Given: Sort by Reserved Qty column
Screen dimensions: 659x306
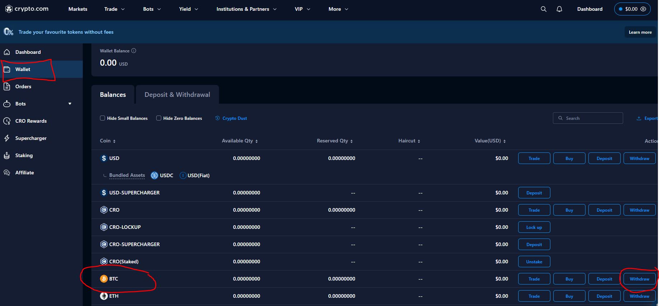Looking at the screenshot, I should click(x=335, y=141).
